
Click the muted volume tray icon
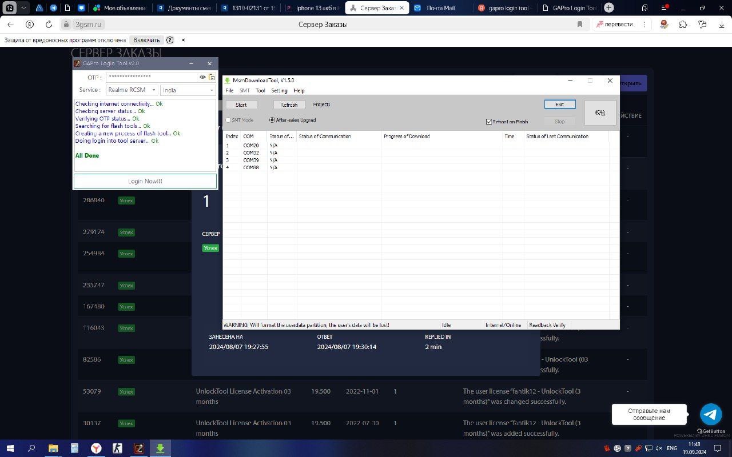[658, 448]
